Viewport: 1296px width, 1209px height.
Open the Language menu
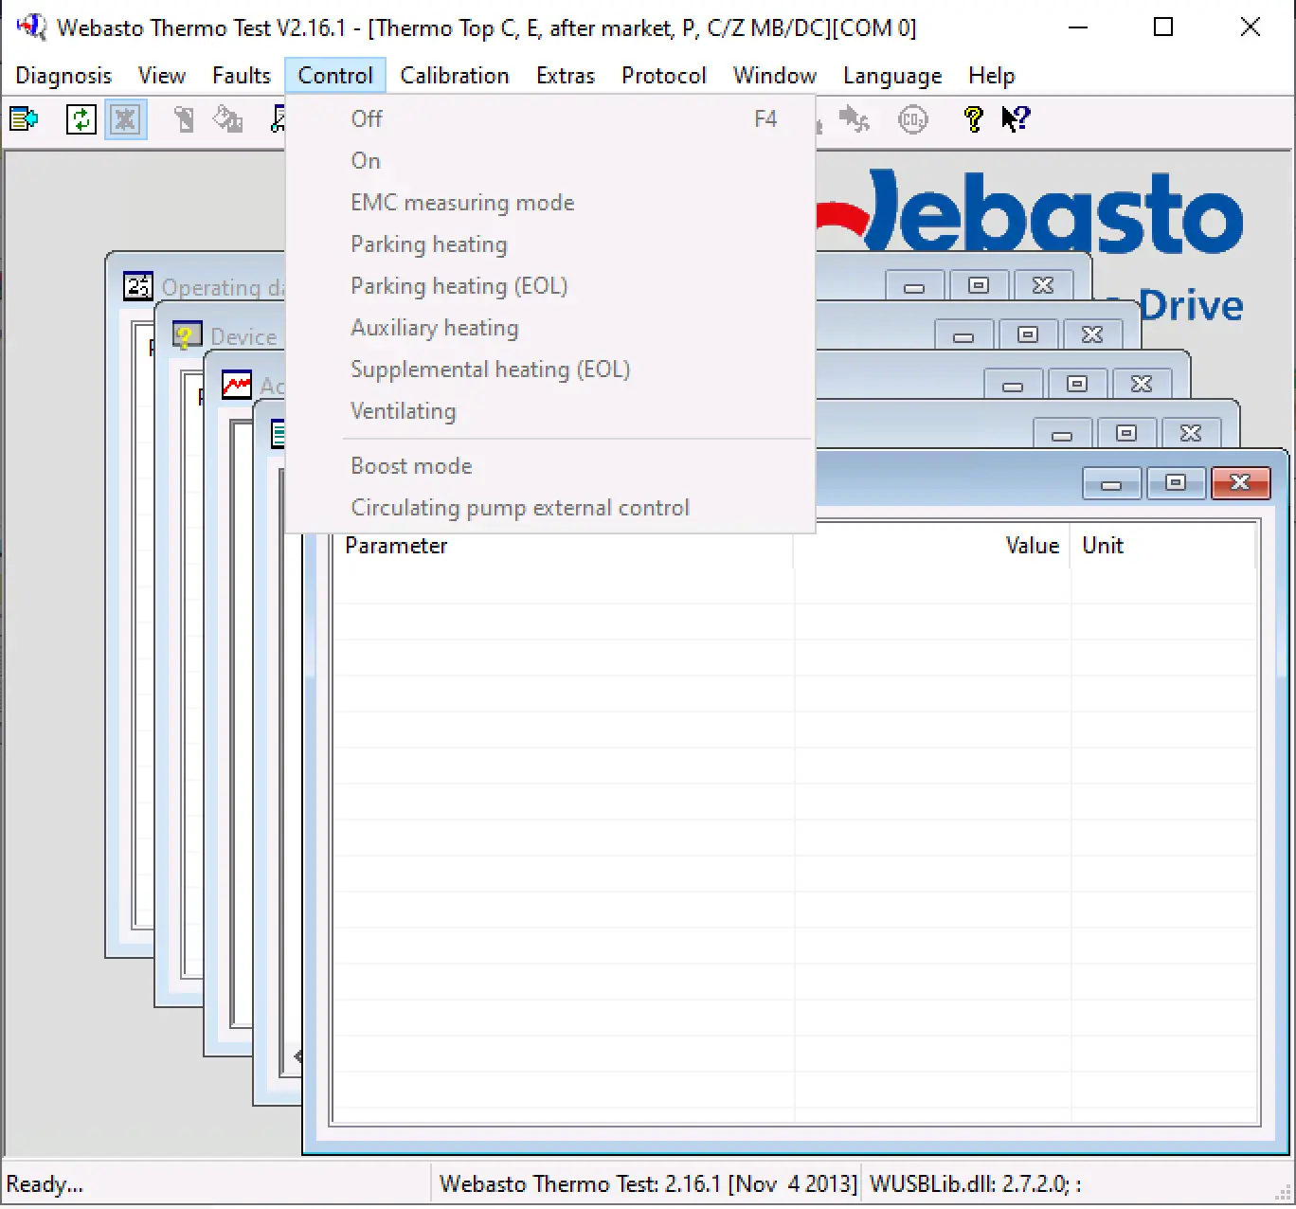(x=891, y=76)
